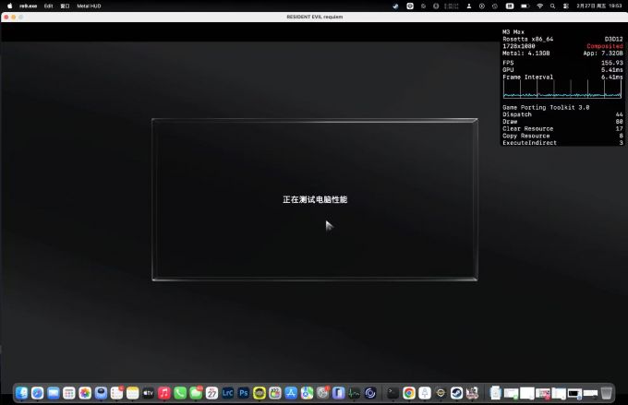Open the 窗口 menu in menu bar

coord(65,6)
